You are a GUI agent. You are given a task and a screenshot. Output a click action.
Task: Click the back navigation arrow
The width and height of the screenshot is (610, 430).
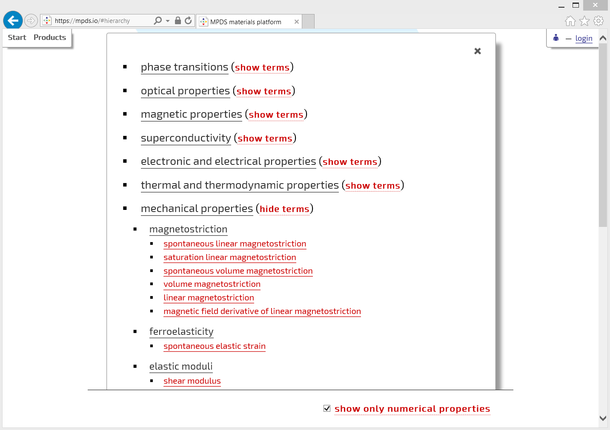[x=12, y=20]
